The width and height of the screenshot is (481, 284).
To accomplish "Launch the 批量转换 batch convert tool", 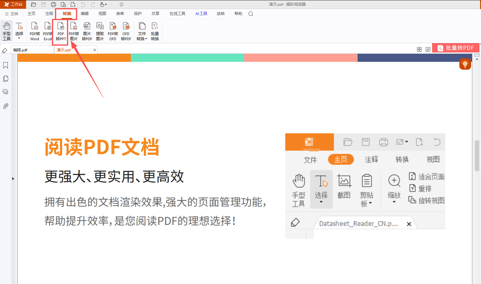I will click(155, 31).
